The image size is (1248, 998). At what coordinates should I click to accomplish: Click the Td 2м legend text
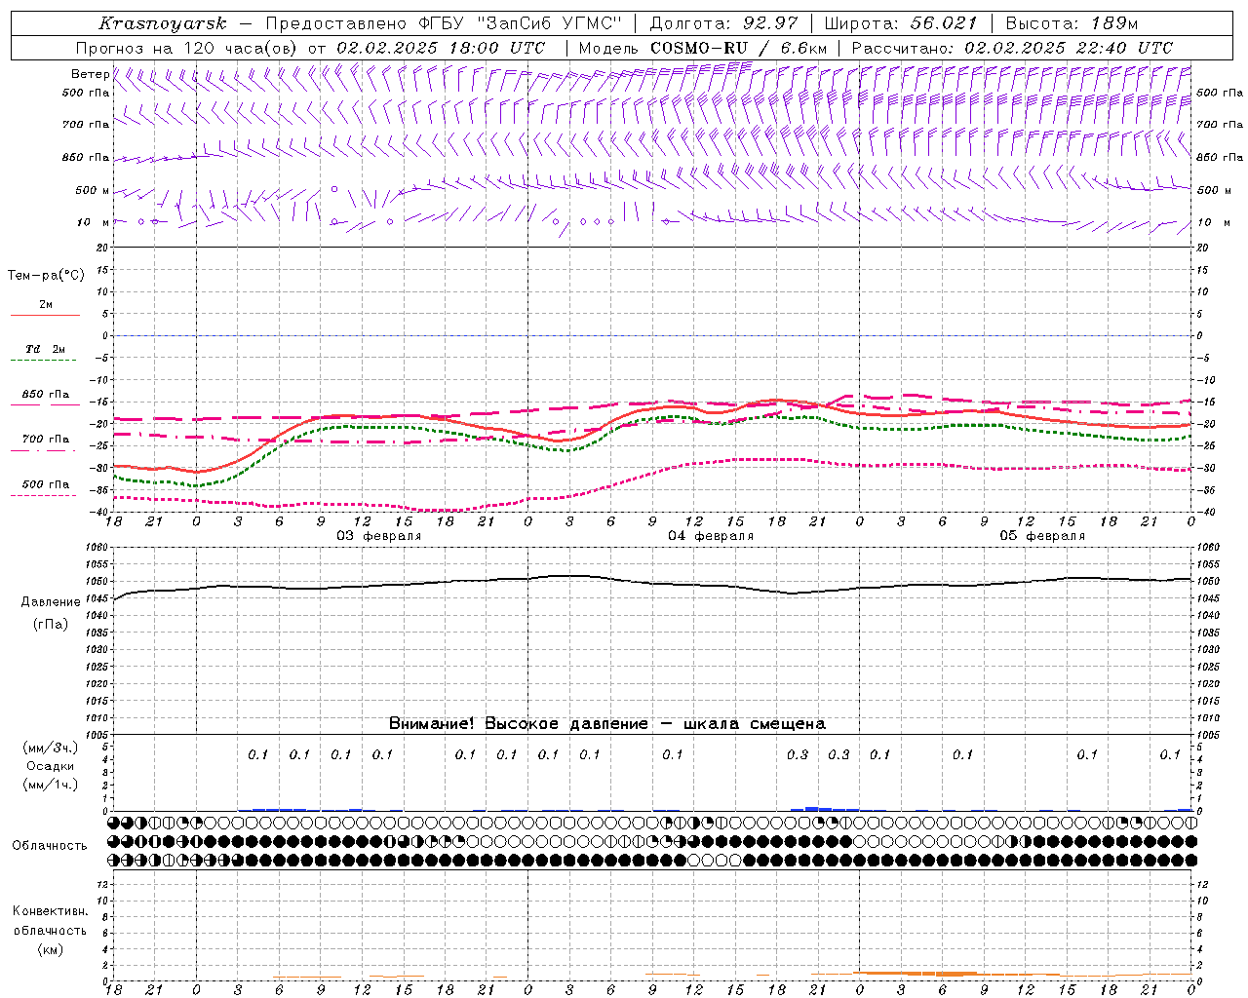point(45,349)
